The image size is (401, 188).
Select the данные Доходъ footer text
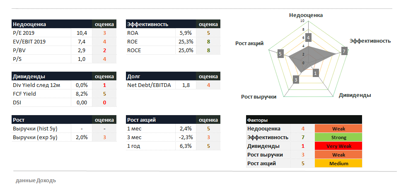[x=35, y=181]
